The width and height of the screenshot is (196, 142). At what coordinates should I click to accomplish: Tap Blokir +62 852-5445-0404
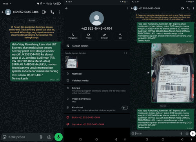tap(96, 117)
